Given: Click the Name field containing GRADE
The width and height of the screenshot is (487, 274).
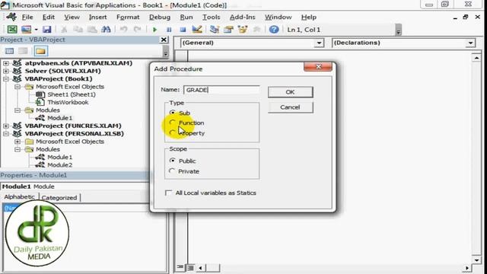Looking at the screenshot, I should (221, 90).
